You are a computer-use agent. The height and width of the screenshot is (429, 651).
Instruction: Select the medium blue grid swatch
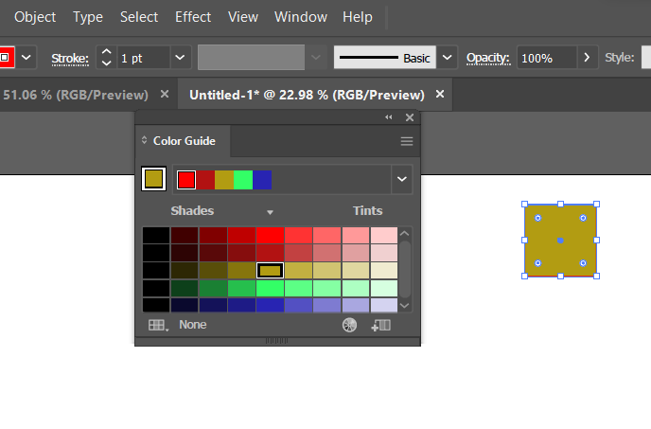click(x=298, y=305)
